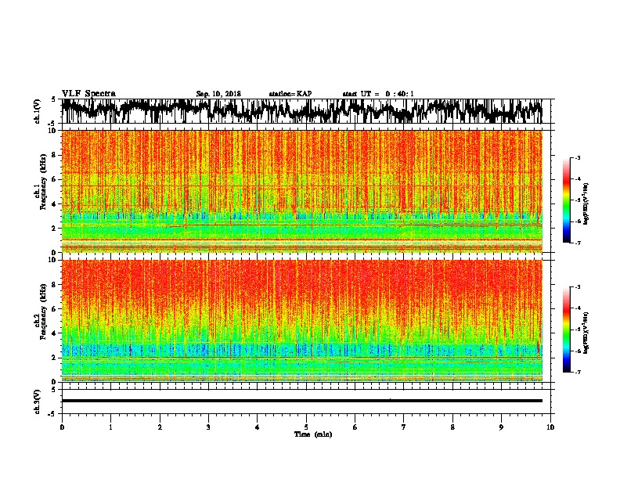Click the time axis tick label '7'
Image resolution: width=620 pixels, height=479 pixels.
point(404,427)
